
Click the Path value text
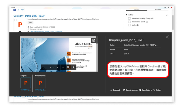pyautogui.click(x=141, y=45)
